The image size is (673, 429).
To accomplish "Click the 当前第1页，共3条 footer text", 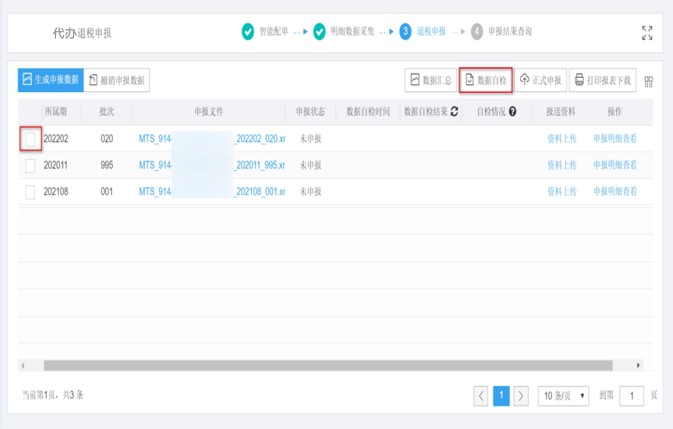I will click(x=53, y=395).
